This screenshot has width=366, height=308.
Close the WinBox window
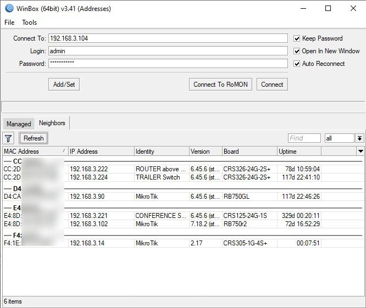pos(353,8)
